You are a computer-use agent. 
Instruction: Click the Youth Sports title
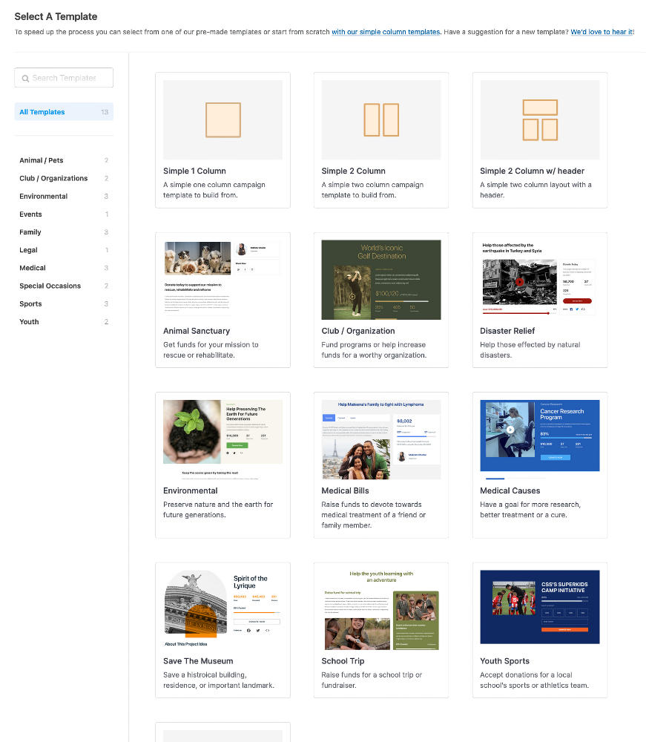pyautogui.click(x=504, y=661)
